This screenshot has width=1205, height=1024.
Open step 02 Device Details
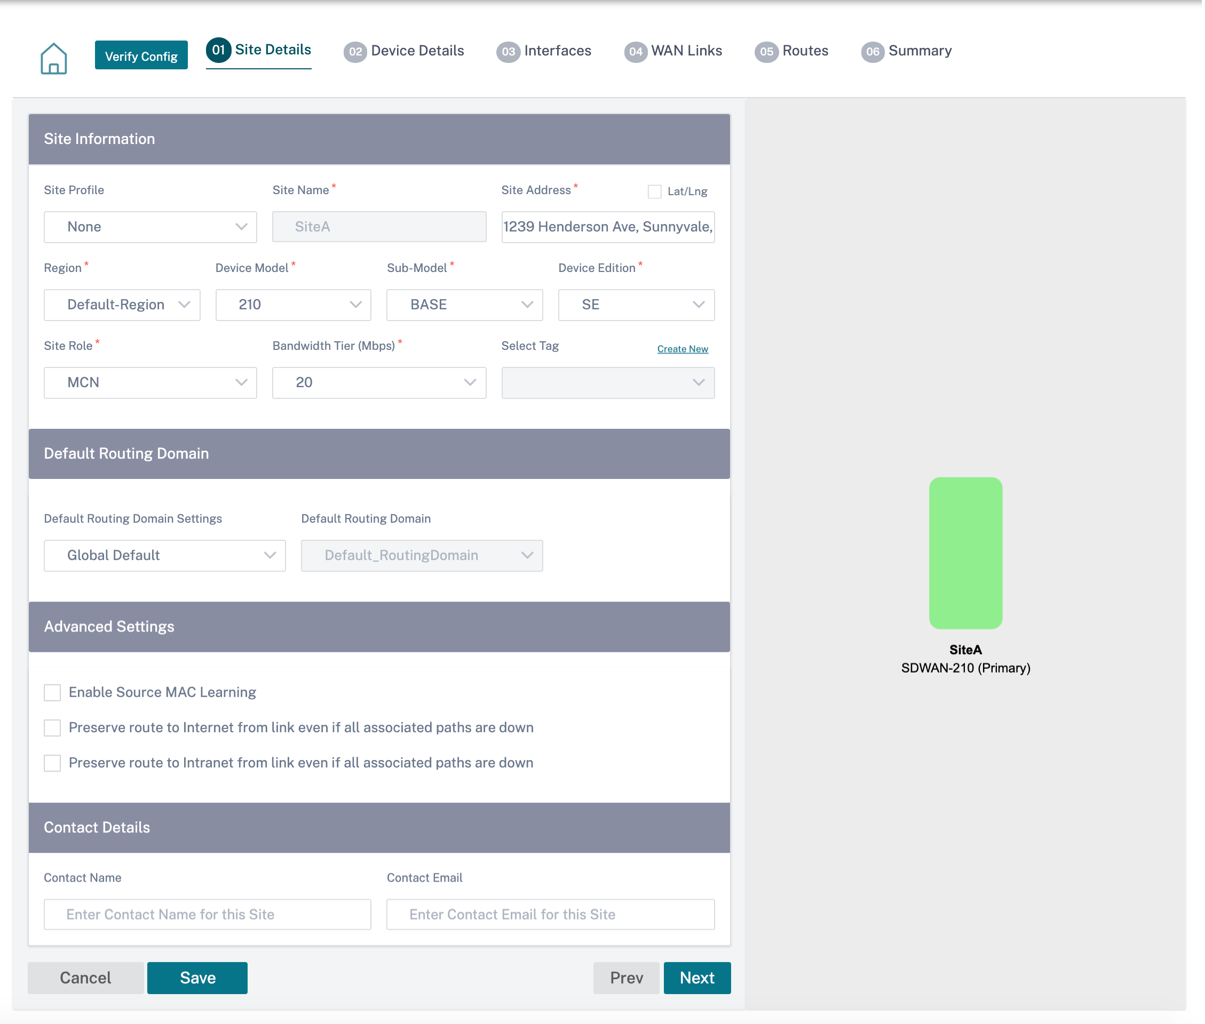click(x=403, y=51)
